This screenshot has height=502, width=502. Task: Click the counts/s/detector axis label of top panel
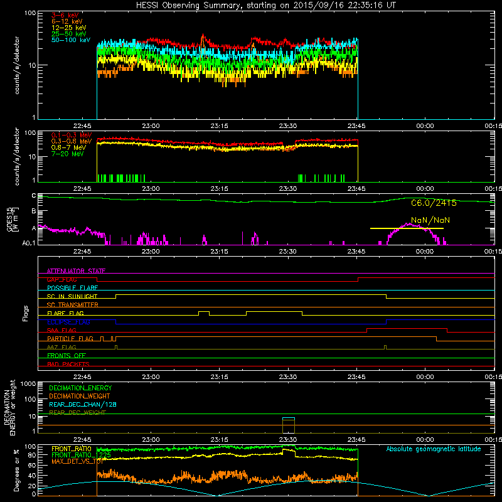[x=17, y=65]
